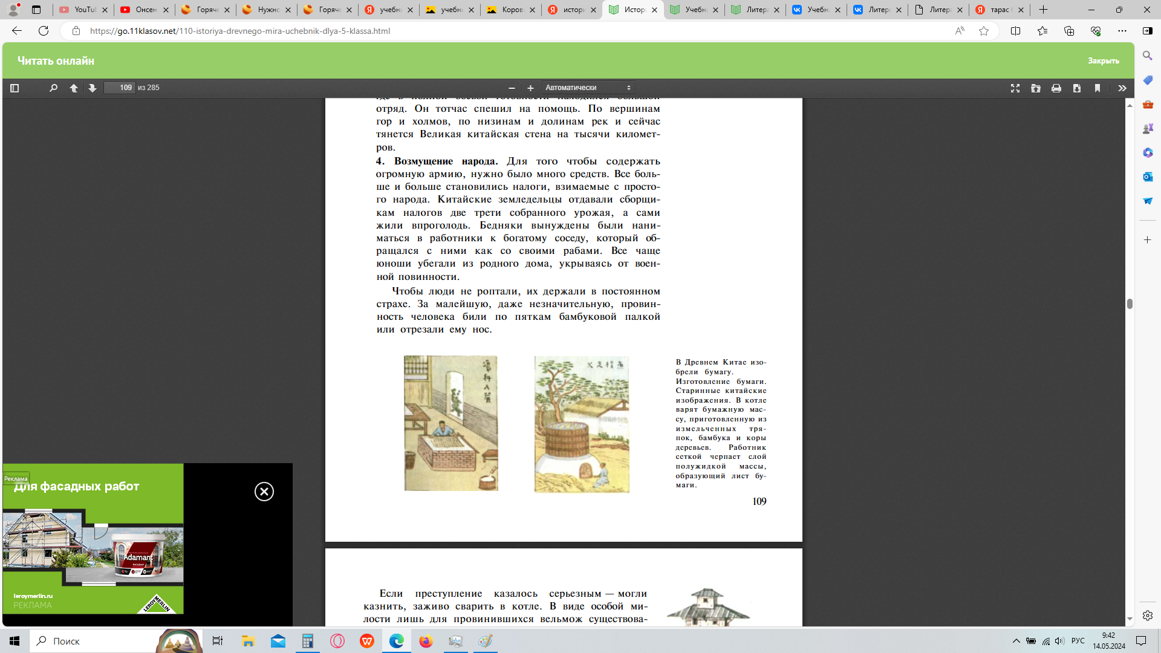Switch to first VK Учебн tab
This screenshot has width=1161, height=653.
pos(816,10)
